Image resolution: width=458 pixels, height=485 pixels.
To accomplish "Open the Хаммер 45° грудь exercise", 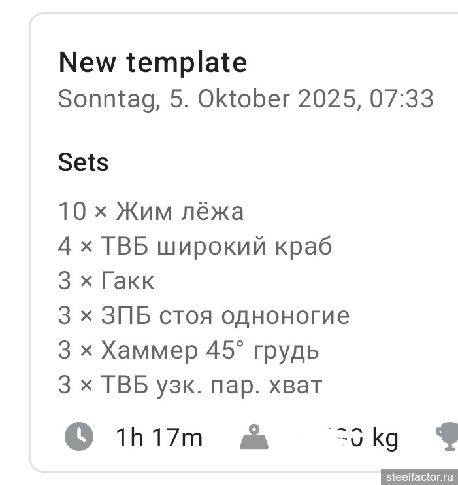I will pyautogui.click(x=210, y=351).
